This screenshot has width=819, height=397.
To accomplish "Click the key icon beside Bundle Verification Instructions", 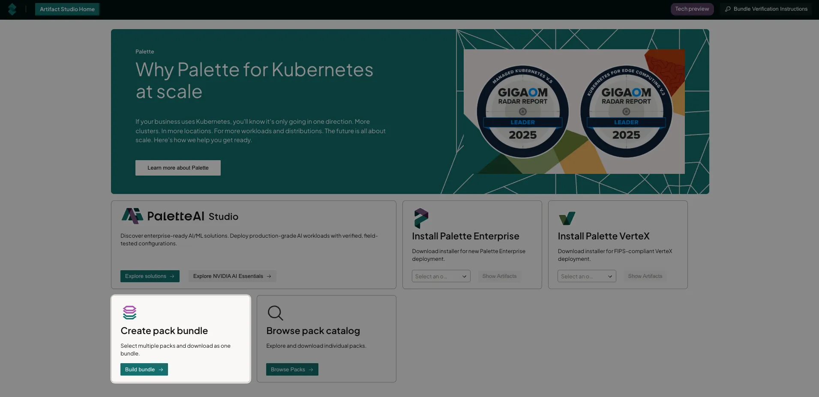I will click(727, 9).
